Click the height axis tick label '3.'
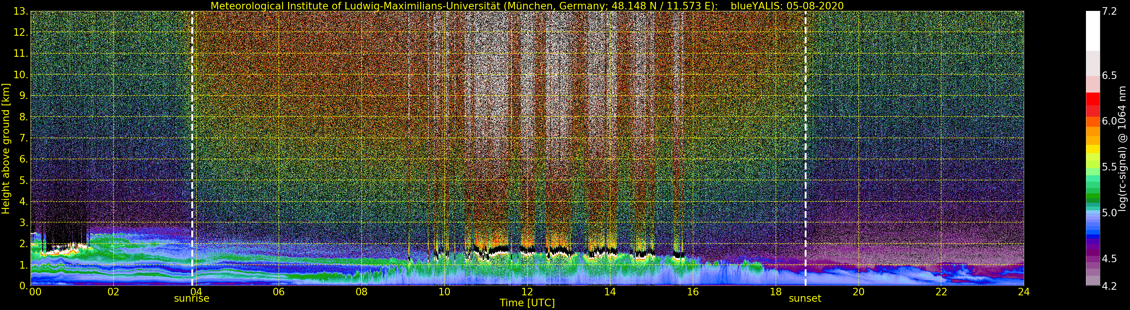Viewport: 1130px width, 310px height. pos(24,222)
